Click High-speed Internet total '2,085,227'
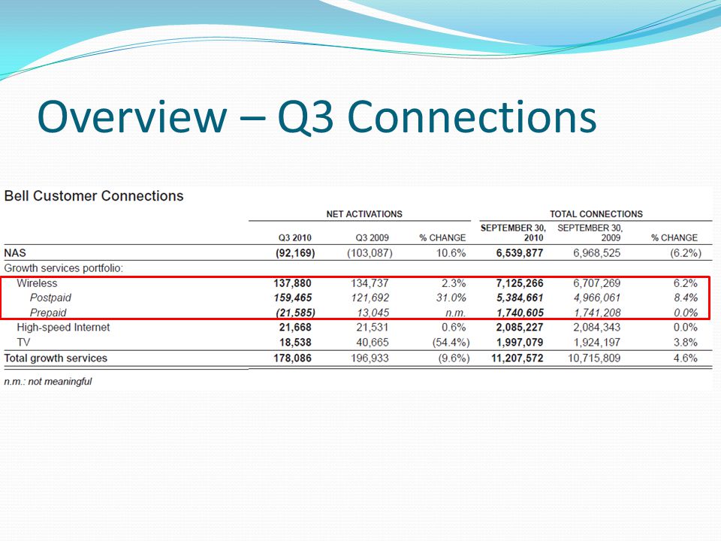This screenshot has height=541, width=721. [x=520, y=328]
